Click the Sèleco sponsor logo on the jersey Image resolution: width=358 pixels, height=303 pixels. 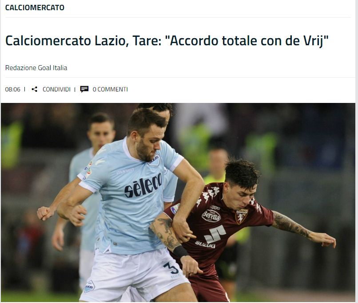(143, 186)
